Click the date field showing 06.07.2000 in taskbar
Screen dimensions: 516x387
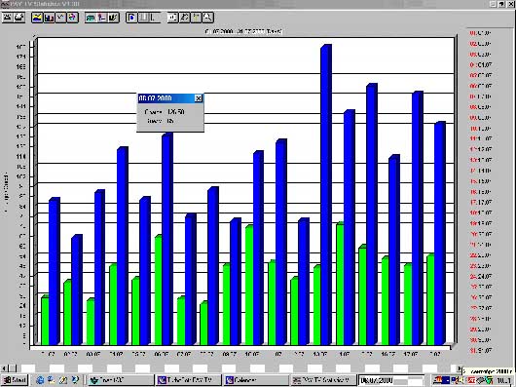click(x=391, y=380)
